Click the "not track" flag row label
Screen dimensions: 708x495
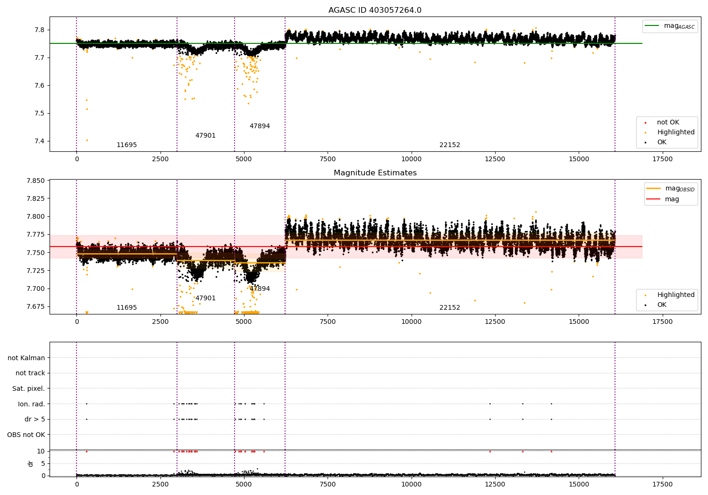tap(30, 373)
